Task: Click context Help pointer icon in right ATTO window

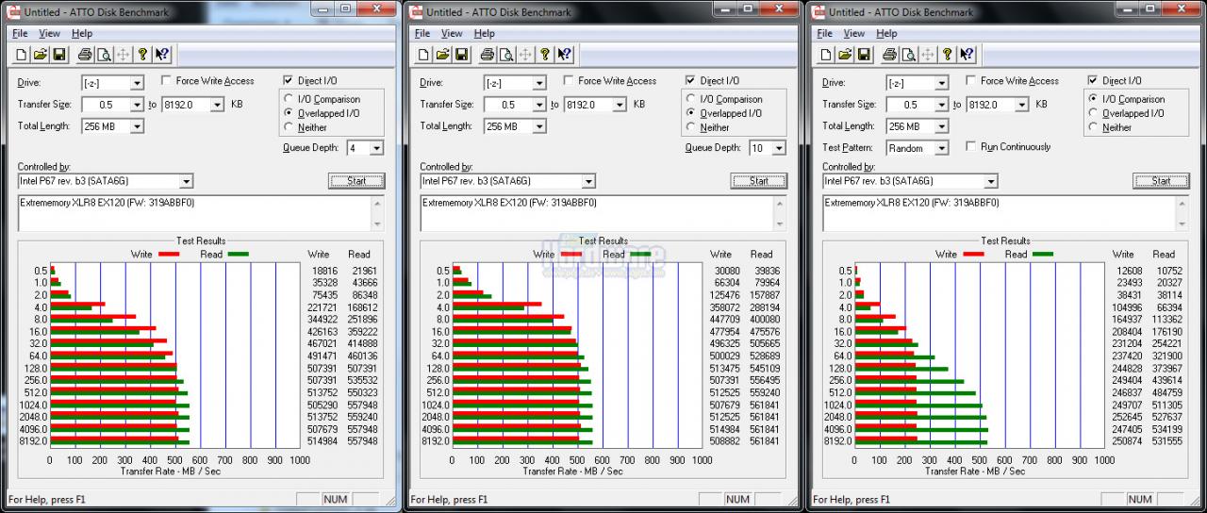Action: click(x=967, y=55)
